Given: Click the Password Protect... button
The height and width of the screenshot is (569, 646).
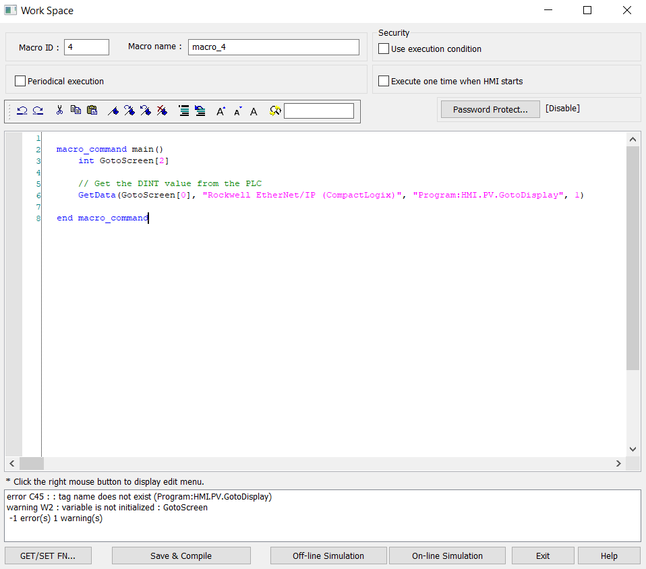Looking at the screenshot, I should point(490,109).
